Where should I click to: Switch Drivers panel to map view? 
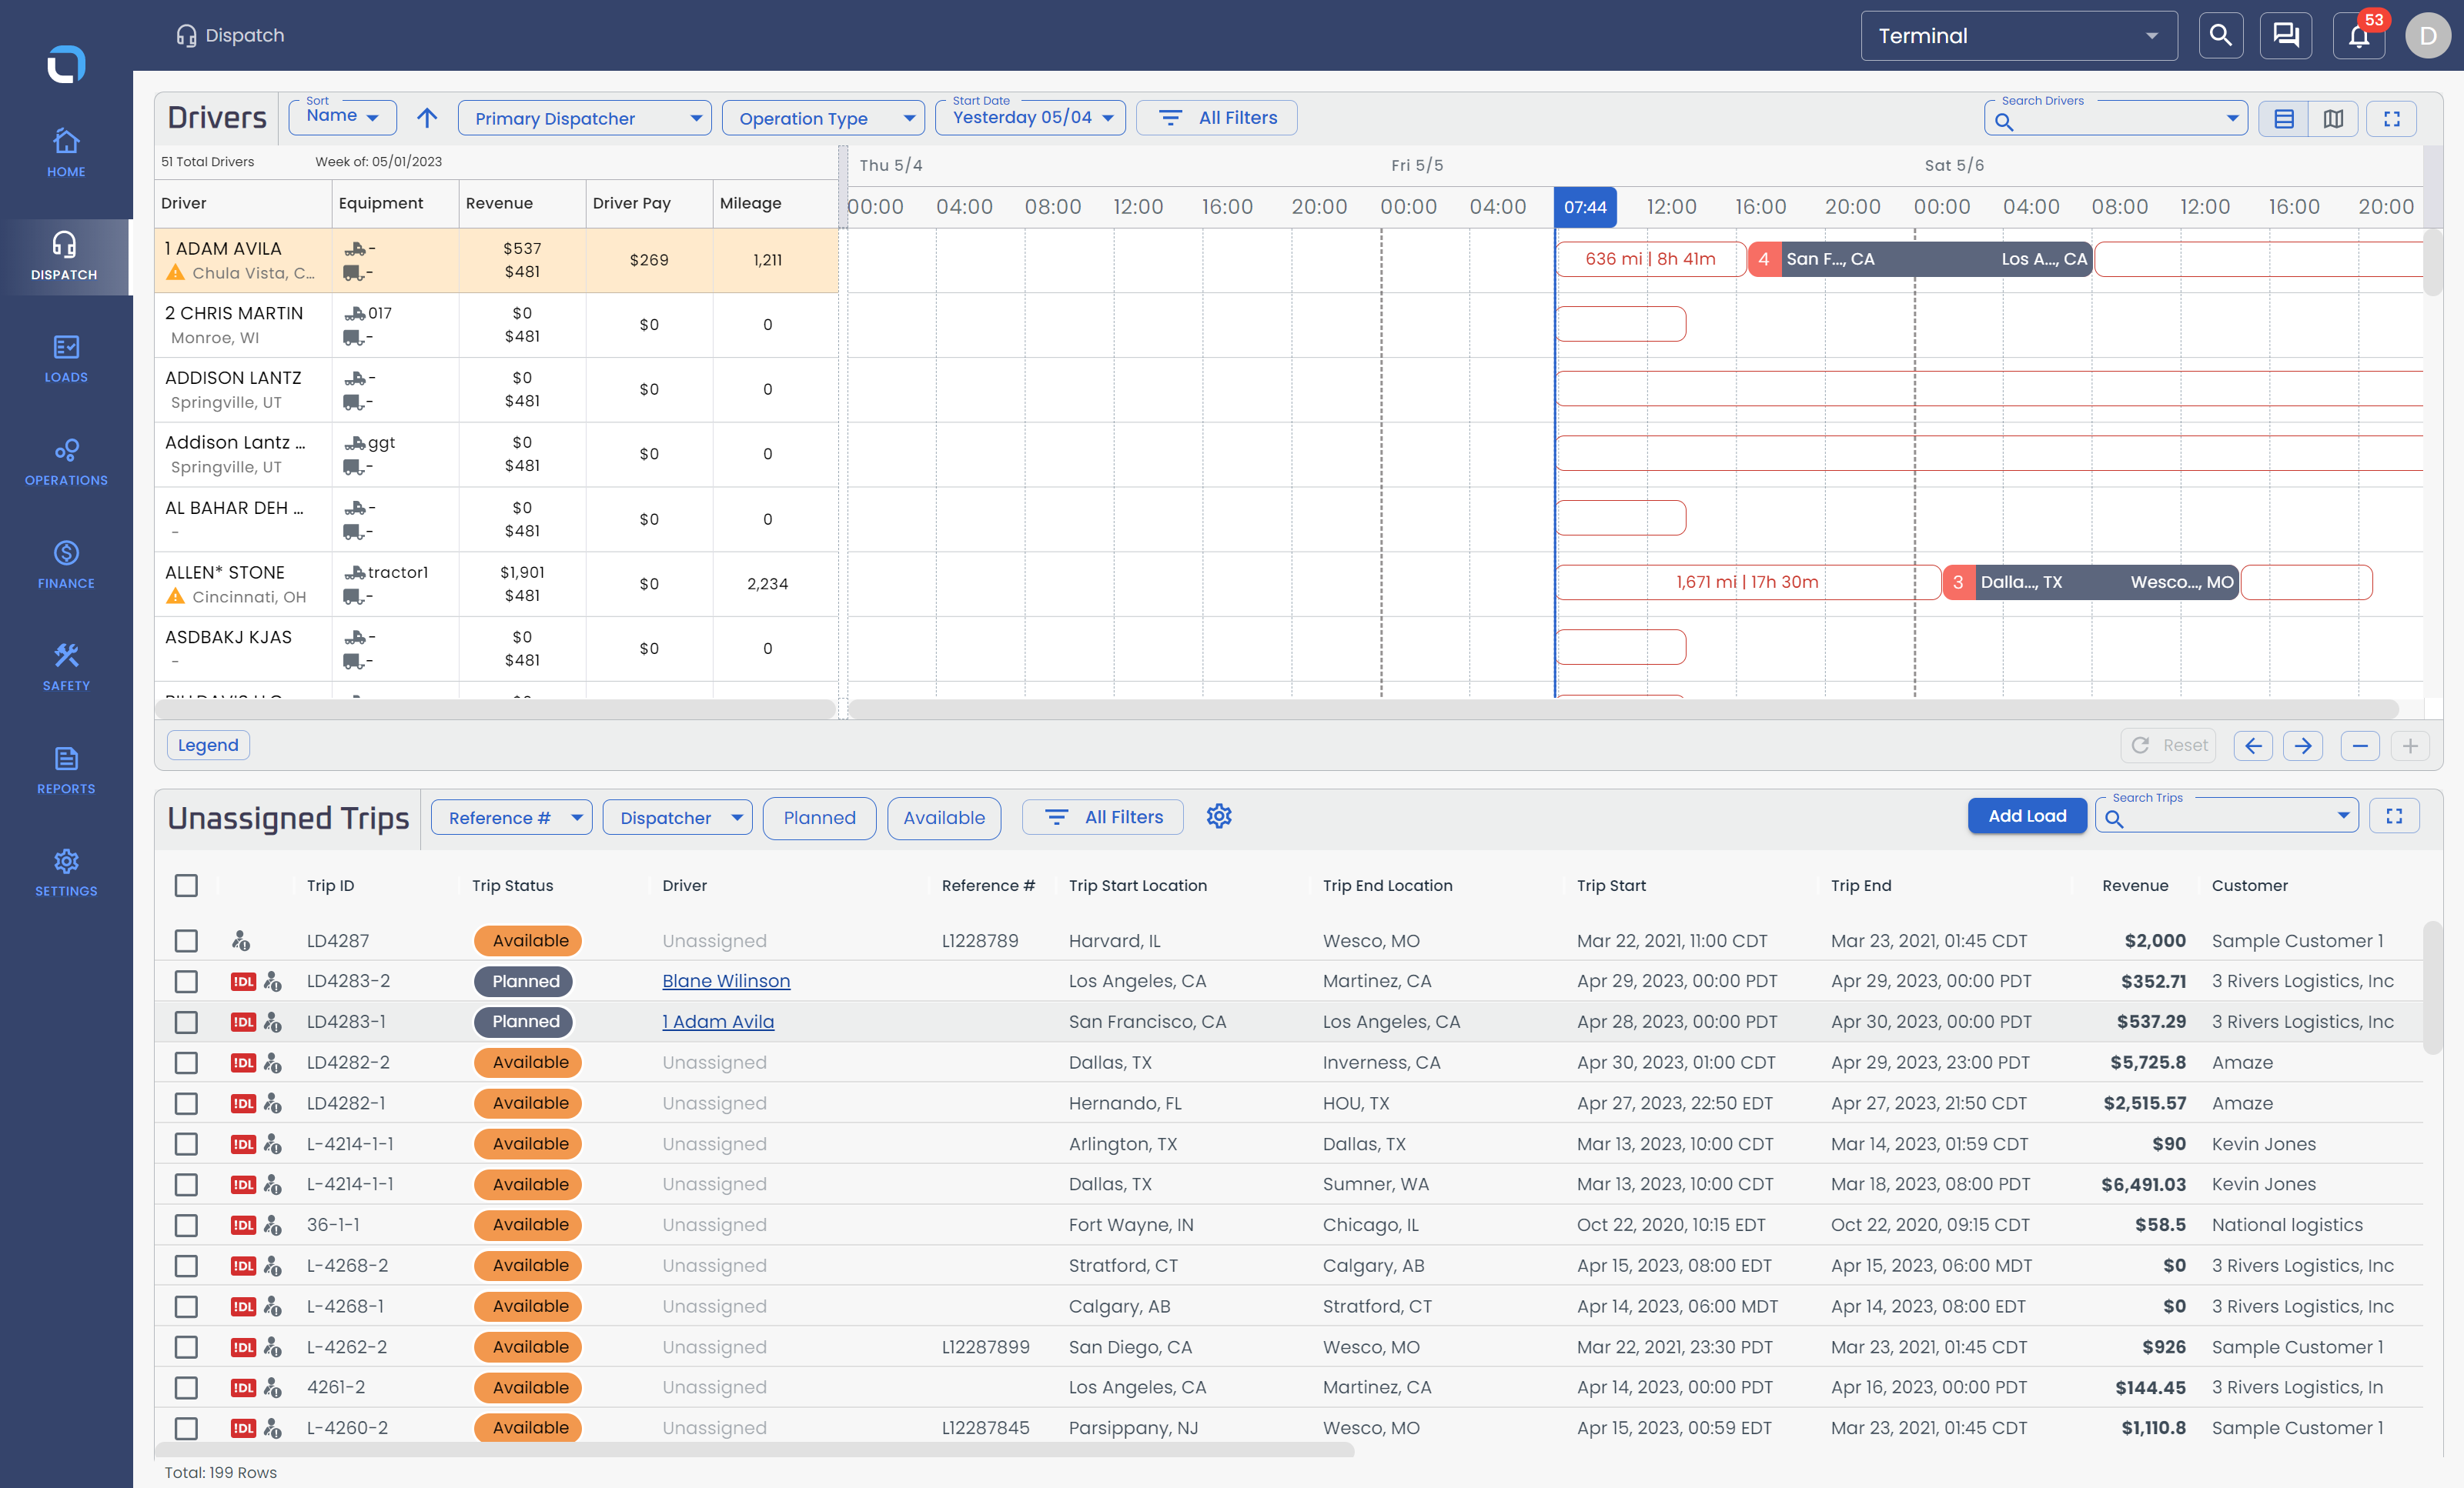(2333, 119)
